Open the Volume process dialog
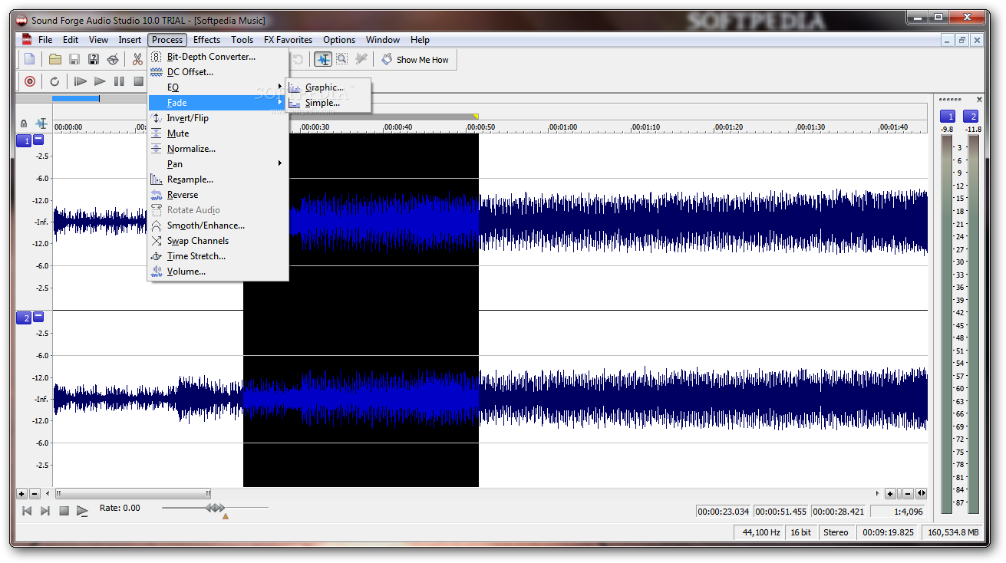The height and width of the screenshot is (563, 1006). point(218,272)
